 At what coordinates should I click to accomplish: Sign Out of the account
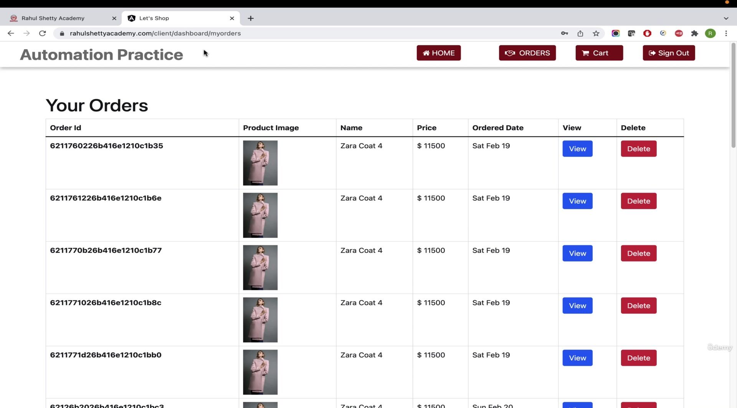pyautogui.click(x=669, y=53)
